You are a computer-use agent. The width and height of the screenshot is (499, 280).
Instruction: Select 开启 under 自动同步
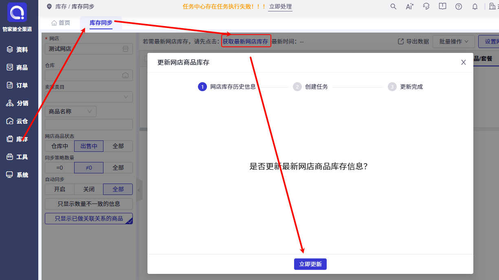[59, 189]
